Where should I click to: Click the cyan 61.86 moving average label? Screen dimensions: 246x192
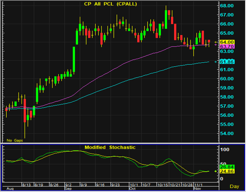227,62
